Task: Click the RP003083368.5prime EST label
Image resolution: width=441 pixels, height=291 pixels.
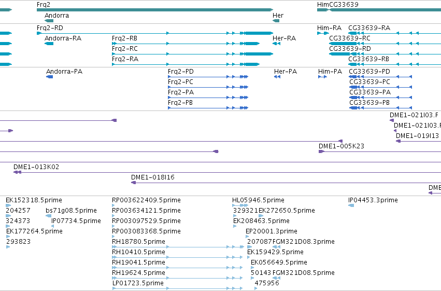Action: [x=146, y=231]
